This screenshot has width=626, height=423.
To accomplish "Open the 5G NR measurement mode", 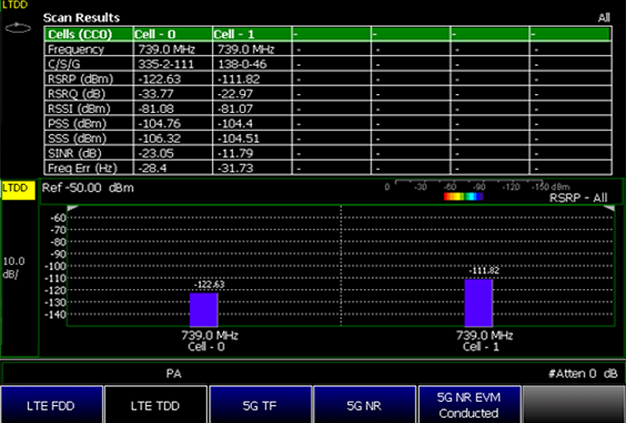I will 365,405.
